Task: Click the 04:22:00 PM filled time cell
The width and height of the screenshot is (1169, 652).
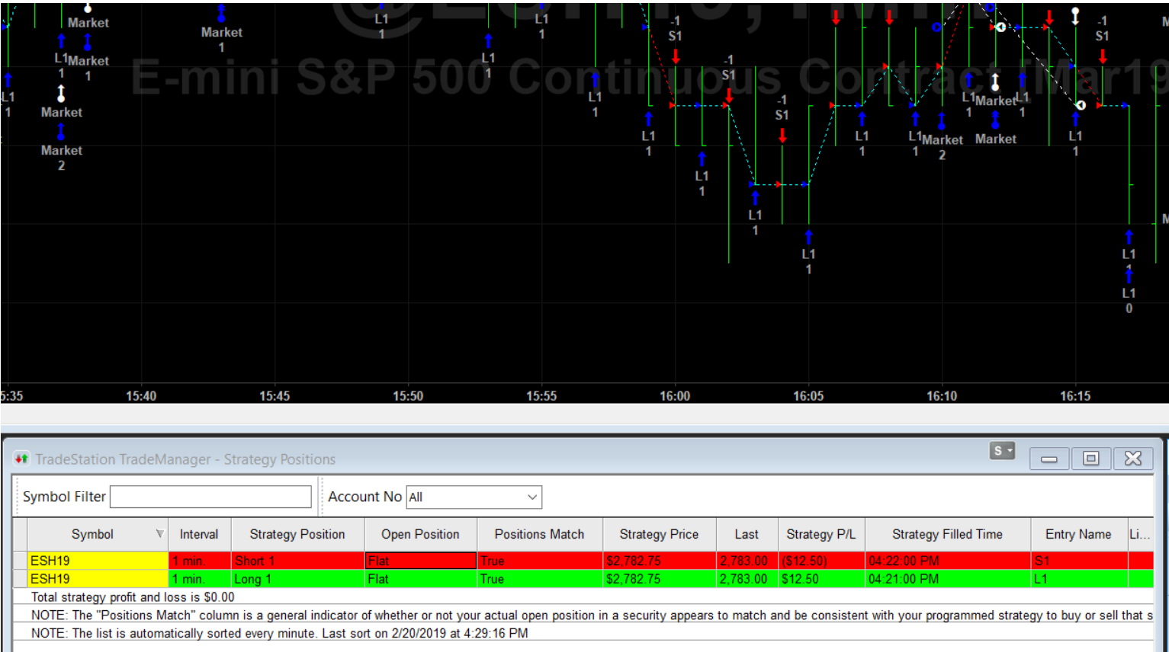Action: tap(947, 561)
